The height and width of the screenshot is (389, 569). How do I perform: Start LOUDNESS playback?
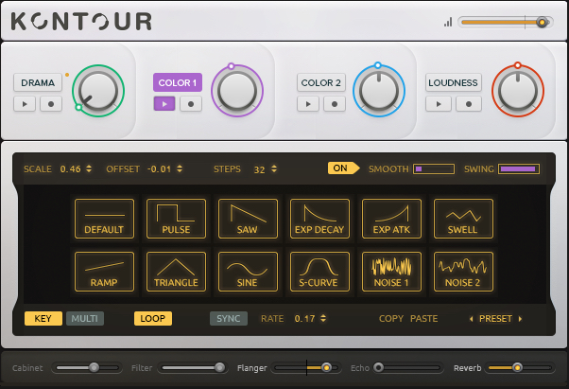tap(439, 104)
